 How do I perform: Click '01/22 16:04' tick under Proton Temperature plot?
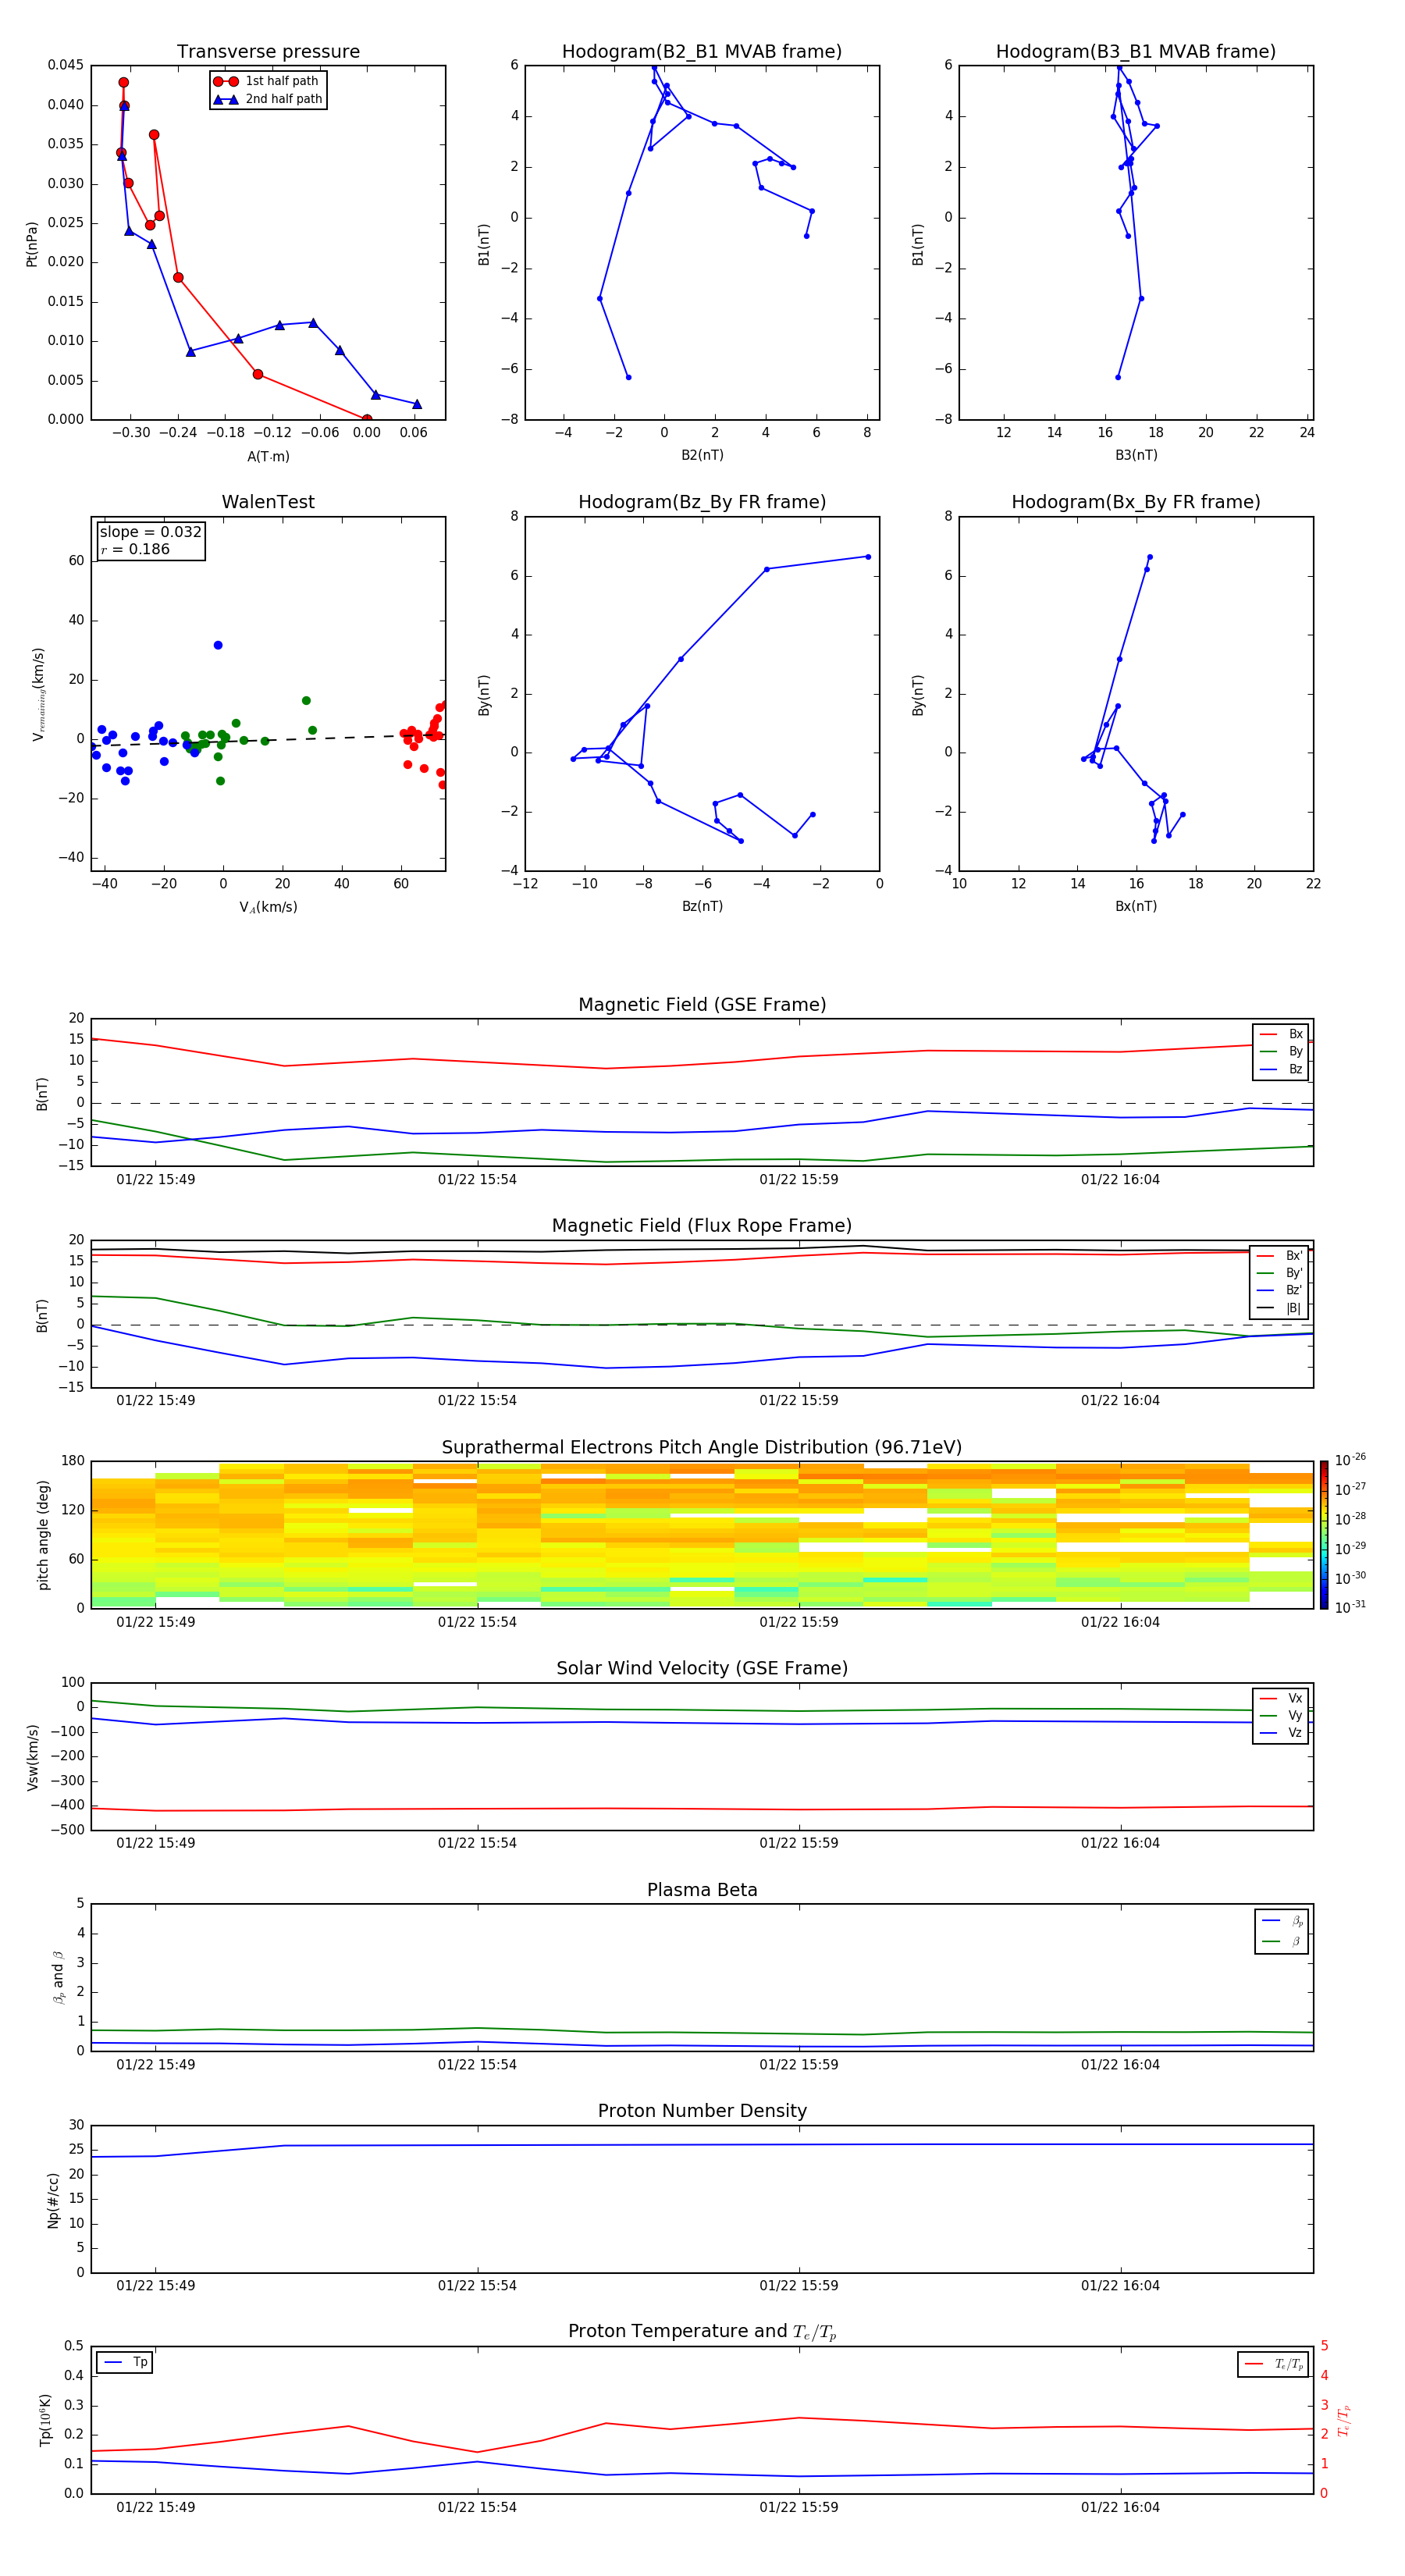pos(1120,2507)
